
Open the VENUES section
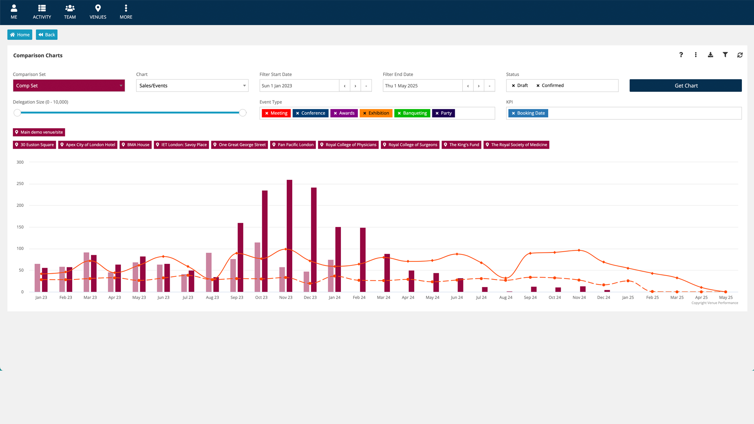click(98, 12)
